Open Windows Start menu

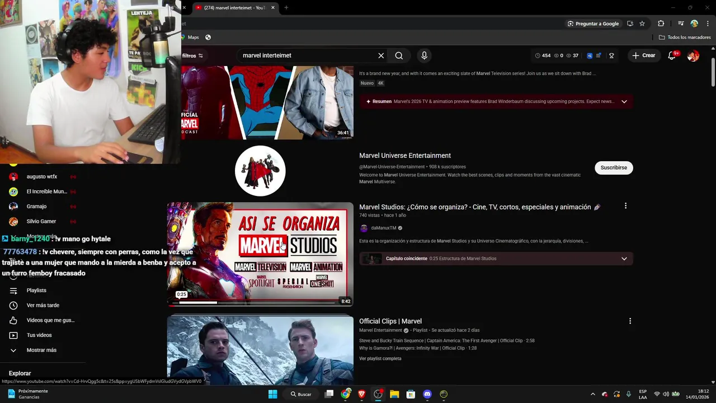tap(272, 394)
